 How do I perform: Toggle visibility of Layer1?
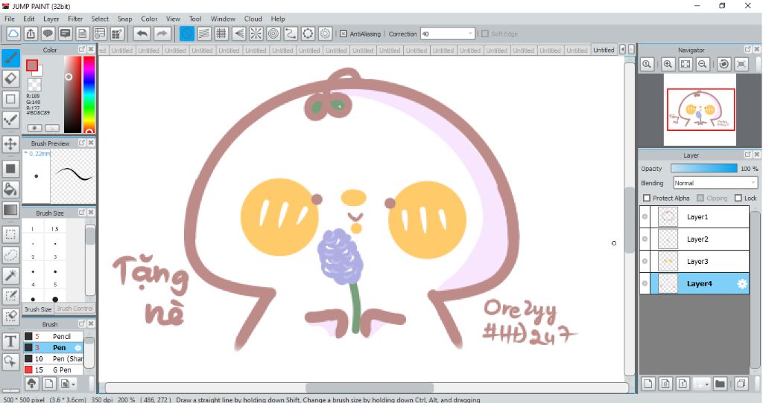[x=645, y=216]
